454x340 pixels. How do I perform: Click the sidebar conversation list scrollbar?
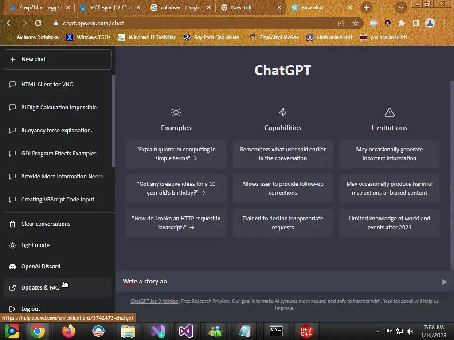[x=113, y=121]
